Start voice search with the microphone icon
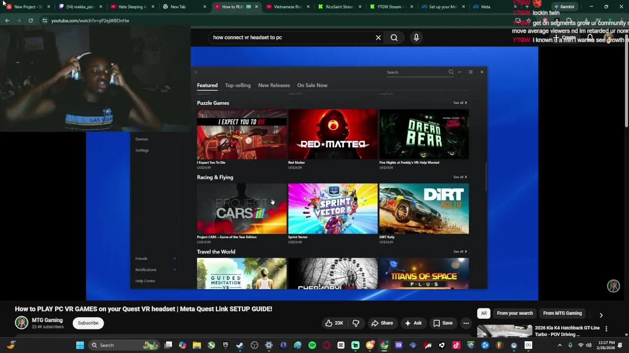 416,37
